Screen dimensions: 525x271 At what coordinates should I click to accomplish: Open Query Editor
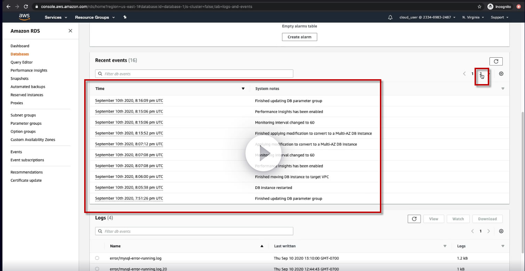pos(22,62)
